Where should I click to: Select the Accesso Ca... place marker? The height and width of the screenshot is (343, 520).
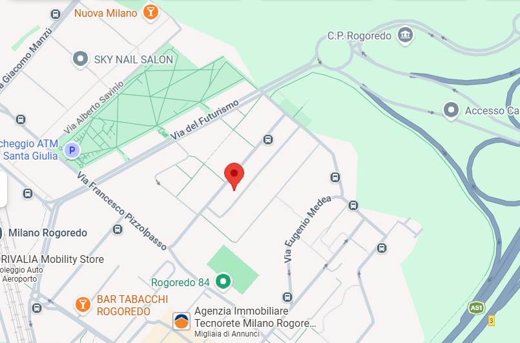click(451, 110)
